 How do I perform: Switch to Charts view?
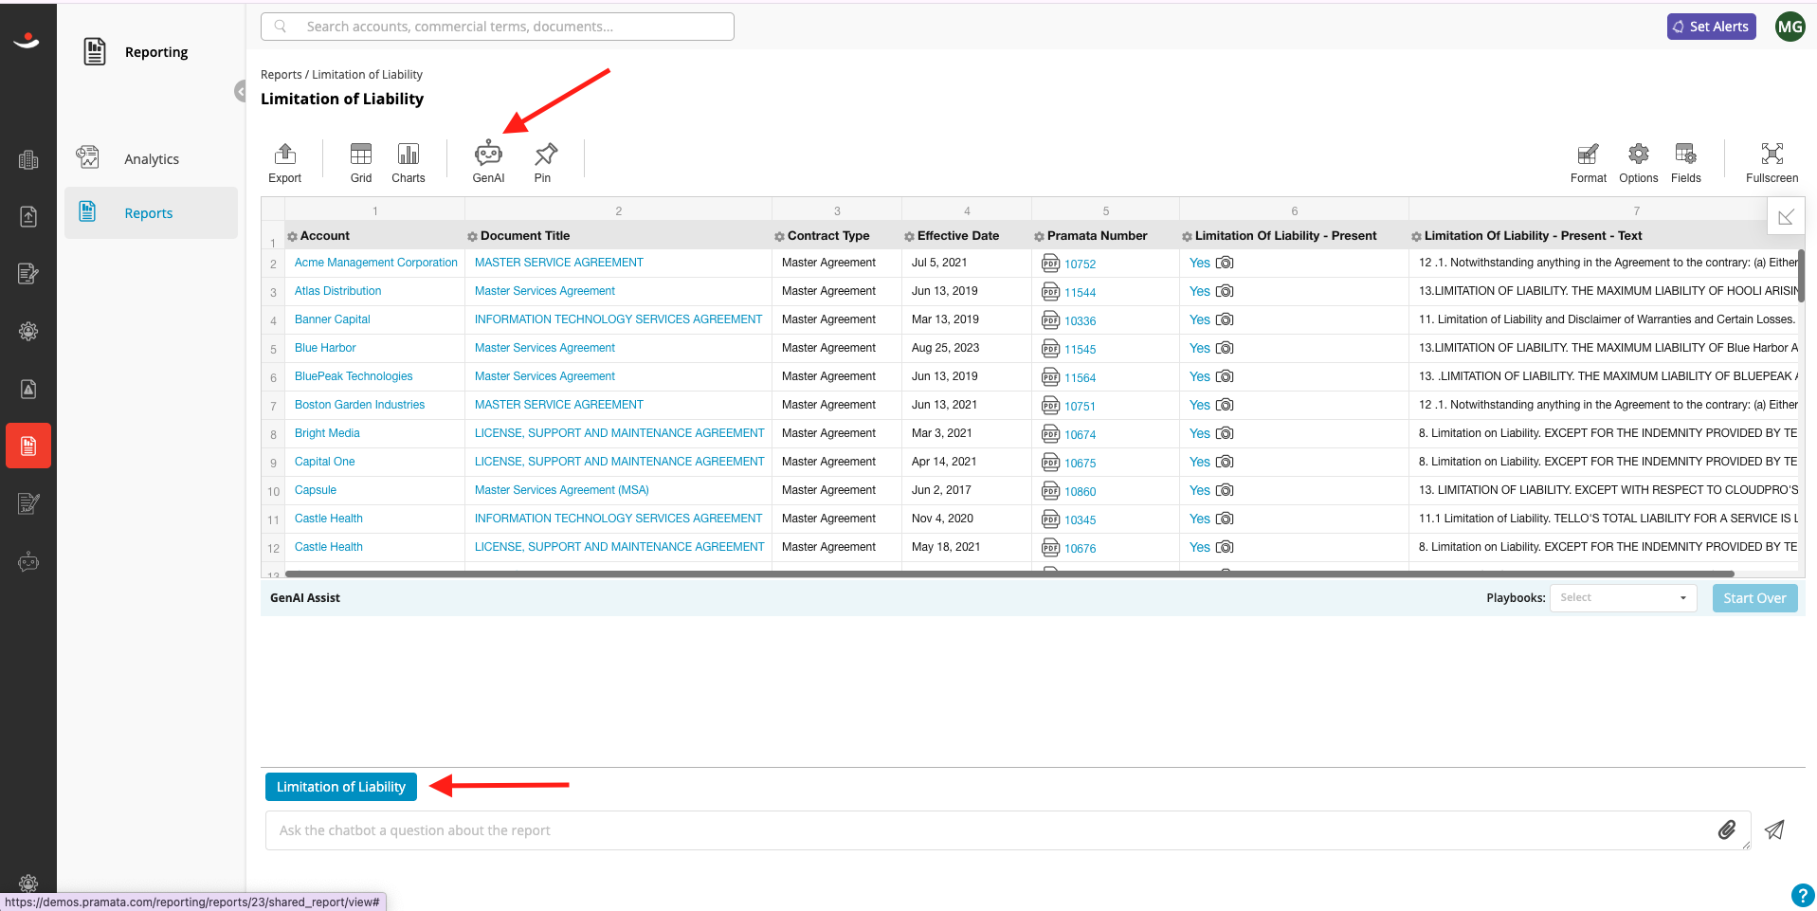(409, 161)
